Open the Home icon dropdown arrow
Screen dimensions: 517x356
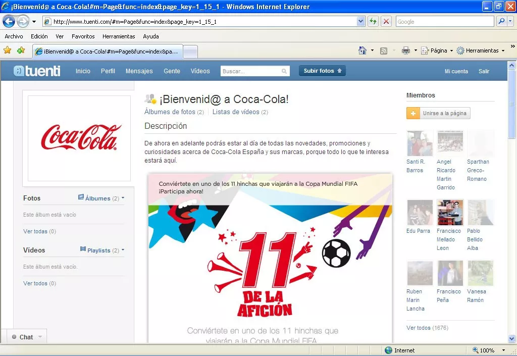[372, 50]
